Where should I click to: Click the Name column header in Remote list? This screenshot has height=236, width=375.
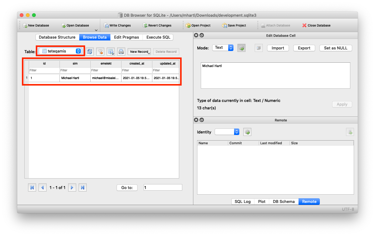(212, 143)
